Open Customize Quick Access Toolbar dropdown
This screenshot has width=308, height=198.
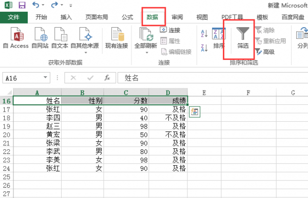[x=70, y=5]
